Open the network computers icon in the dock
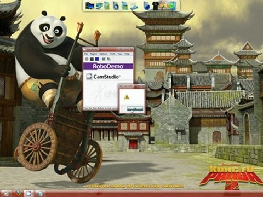Viewport: 263px width, 197px height. (x=99, y=5)
